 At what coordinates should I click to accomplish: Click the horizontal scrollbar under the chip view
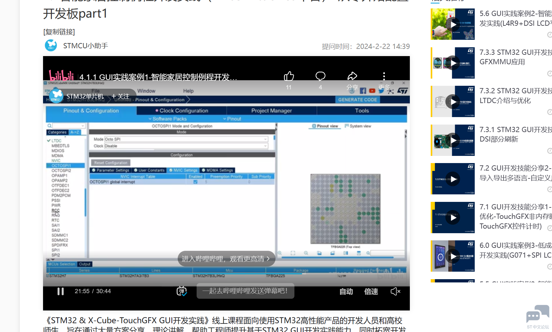click(337, 258)
